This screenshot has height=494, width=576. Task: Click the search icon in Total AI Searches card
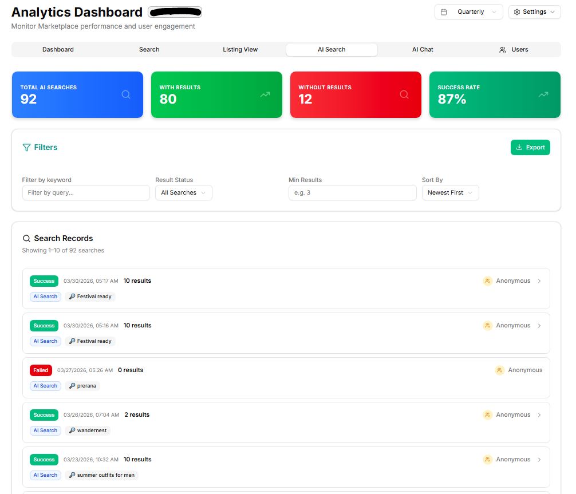tap(126, 94)
